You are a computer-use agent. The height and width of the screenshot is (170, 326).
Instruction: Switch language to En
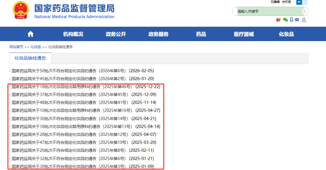point(304,2)
